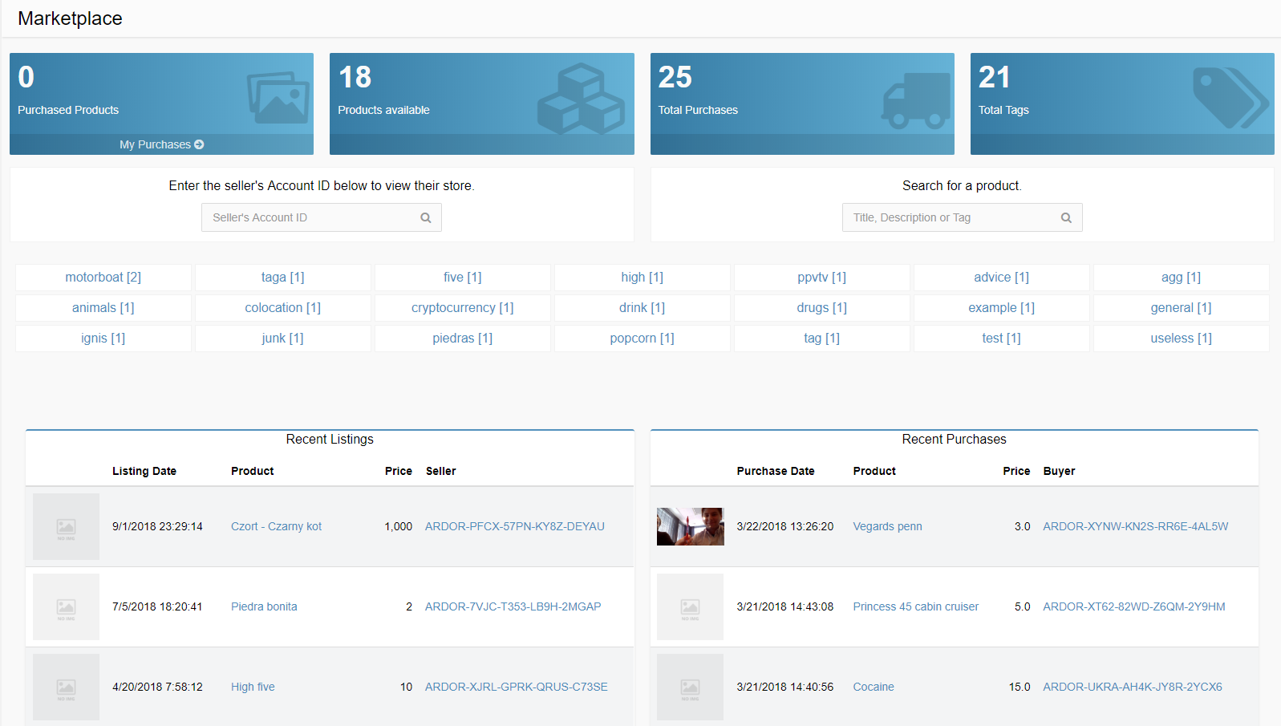The height and width of the screenshot is (726, 1281).
Task: Choose the popcorn tag
Action: (642, 338)
